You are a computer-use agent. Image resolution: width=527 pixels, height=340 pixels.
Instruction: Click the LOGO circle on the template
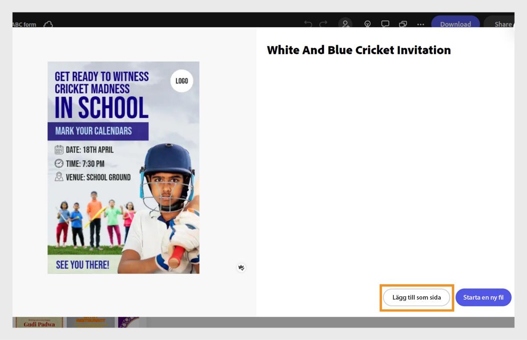pos(182,81)
